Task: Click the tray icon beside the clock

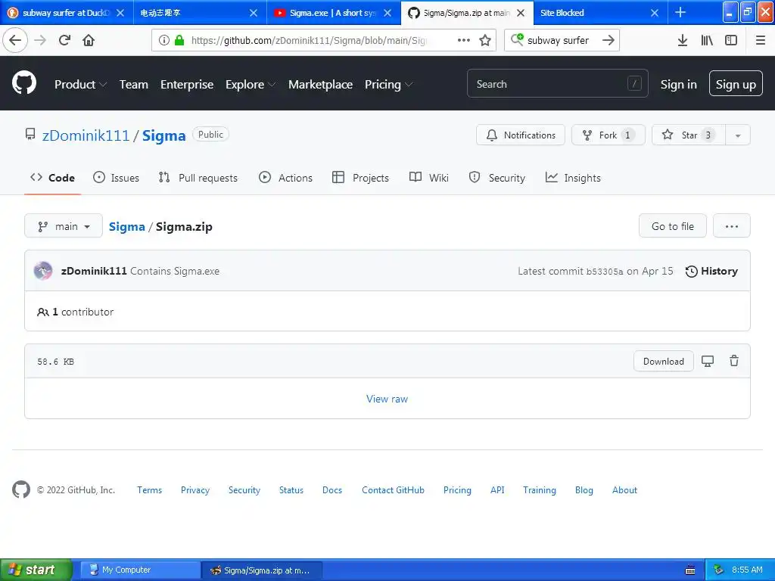Action: [719, 570]
